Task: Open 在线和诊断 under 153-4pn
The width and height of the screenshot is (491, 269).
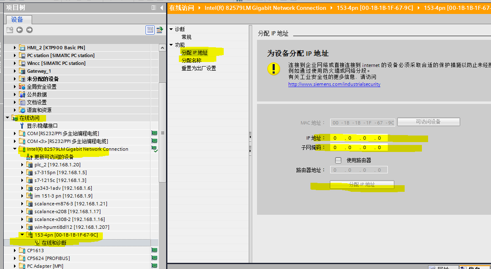Action: pos(54,243)
